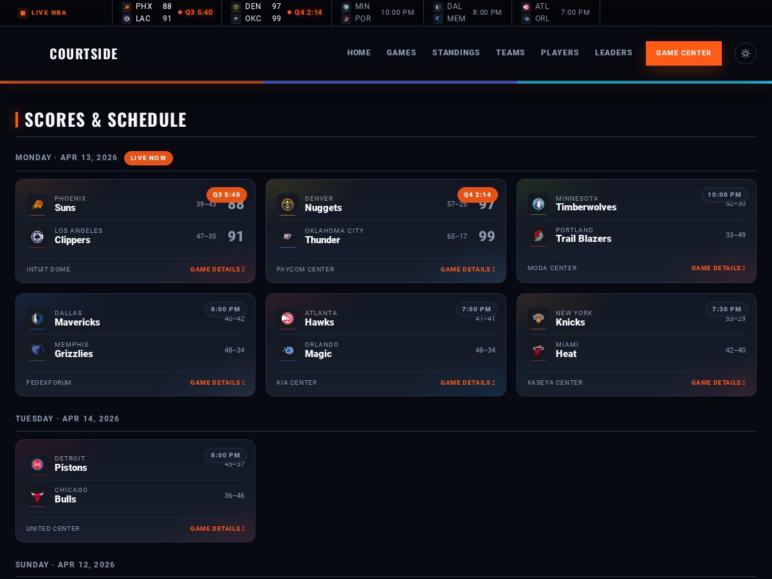This screenshot has width=772, height=579.
Task: Open Game Details at Kia Center
Action: [x=468, y=383]
